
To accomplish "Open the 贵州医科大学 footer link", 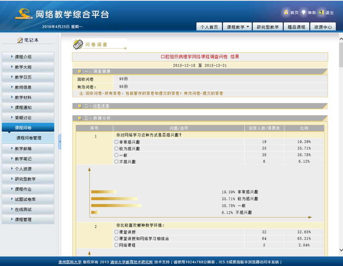I will [70, 262].
